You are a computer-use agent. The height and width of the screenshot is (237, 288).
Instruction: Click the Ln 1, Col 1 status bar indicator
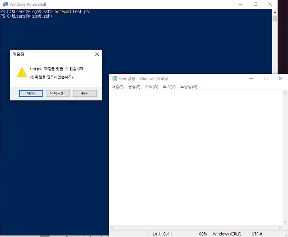click(x=162, y=234)
